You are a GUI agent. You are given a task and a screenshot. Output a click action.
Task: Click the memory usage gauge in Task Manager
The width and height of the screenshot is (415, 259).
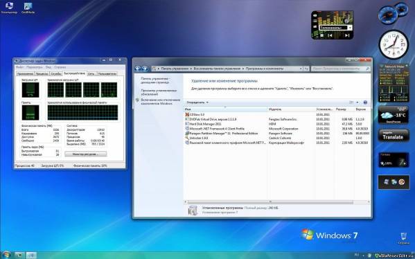[30, 112]
